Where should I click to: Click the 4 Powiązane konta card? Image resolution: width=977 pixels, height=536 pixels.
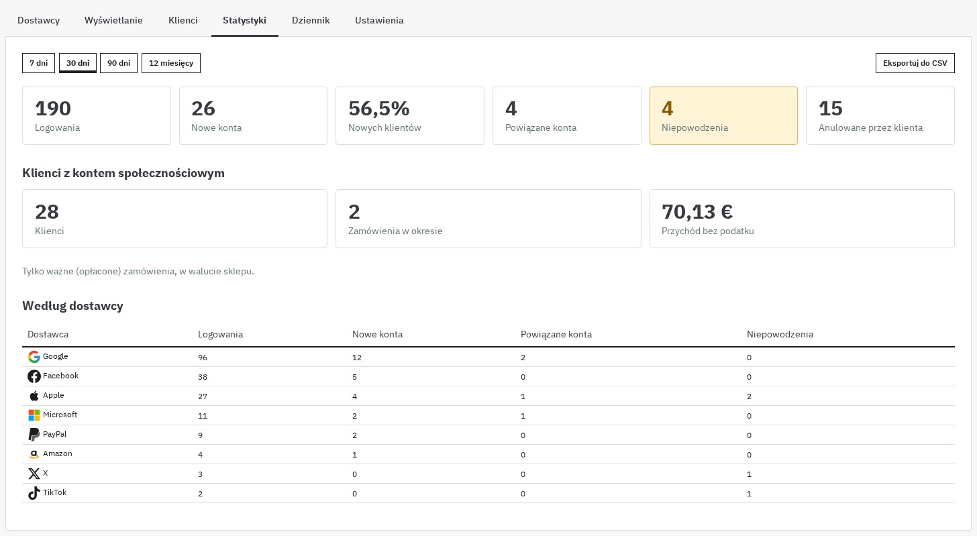[x=567, y=115]
